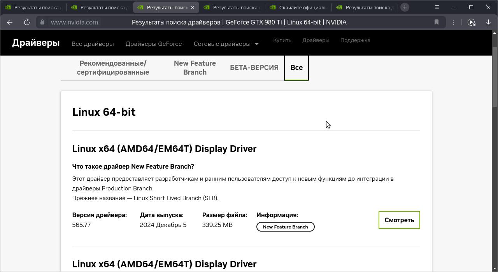Select the 'Все' filter tab
This screenshot has width=498, height=272.
(x=296, y=68)
